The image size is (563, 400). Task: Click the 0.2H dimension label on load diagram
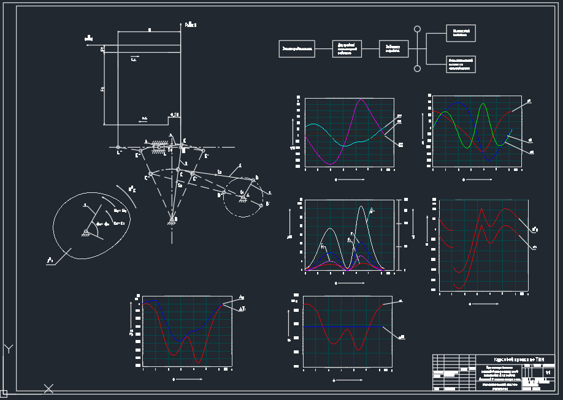click(x=174, y=115)
